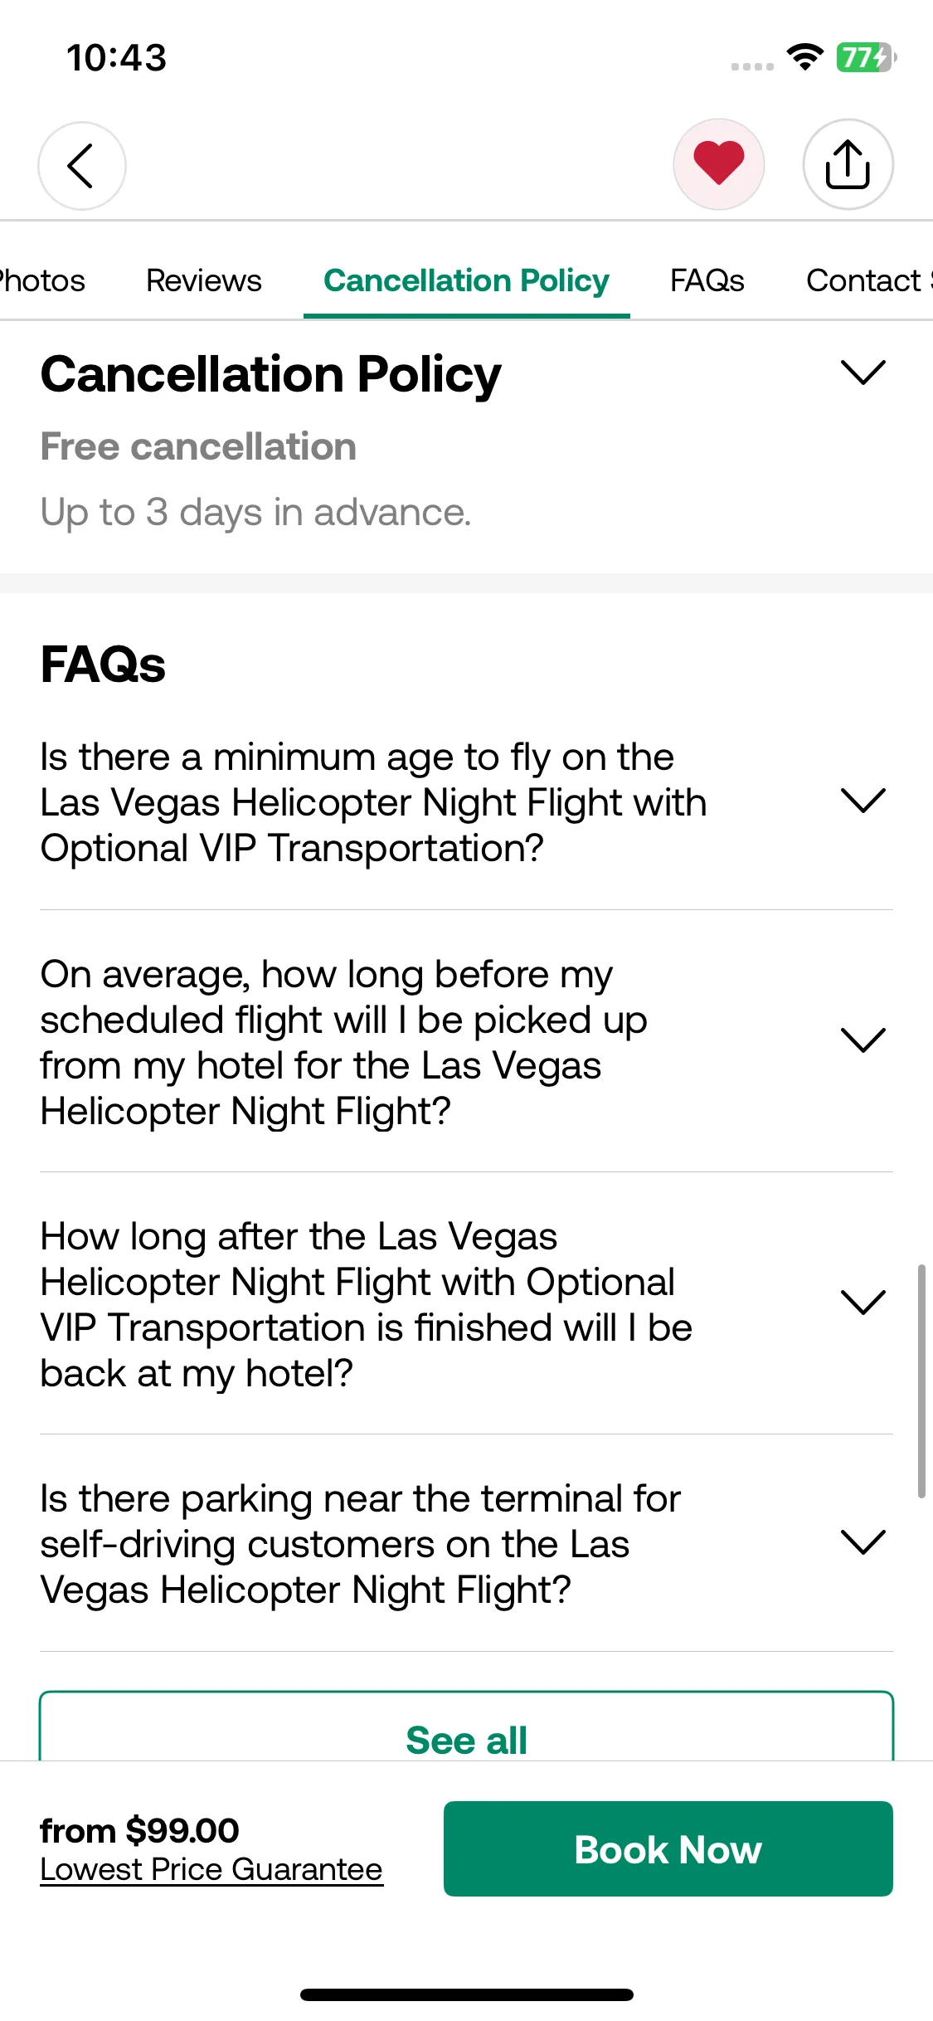This screenshot has width=933, height=2021.
Task: Open the Photos tab
Action: tap(42, 280)
